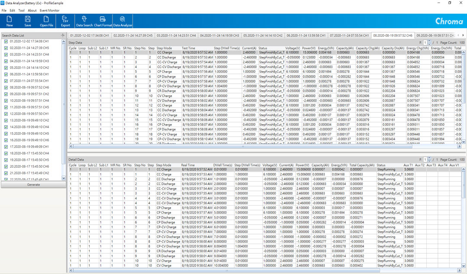This screenshot has width=467, height=274.
Task: Untick the 15.2020-08-19 09:49:10 CH5 entry
Action: [x=6, y=134]
